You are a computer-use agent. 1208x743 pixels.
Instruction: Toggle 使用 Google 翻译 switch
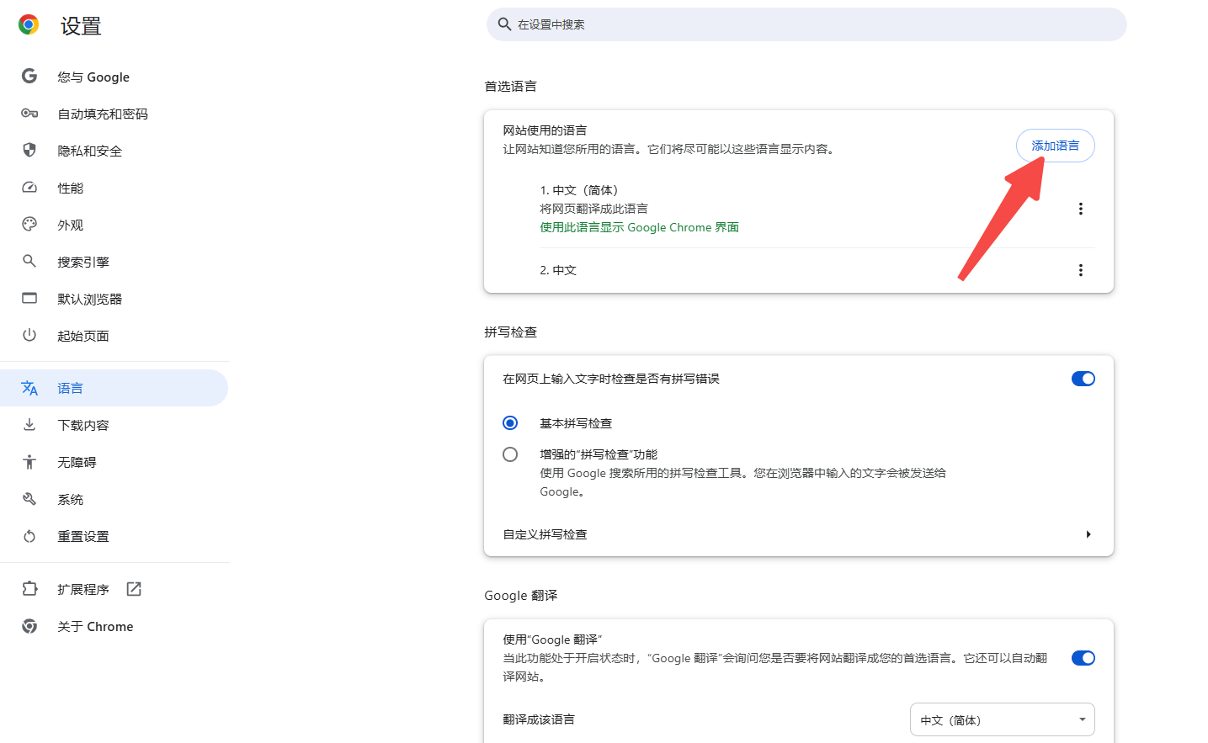[x=1083, y=658]
